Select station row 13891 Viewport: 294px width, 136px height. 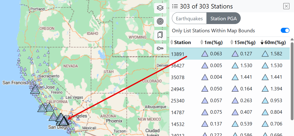point(229,54)
